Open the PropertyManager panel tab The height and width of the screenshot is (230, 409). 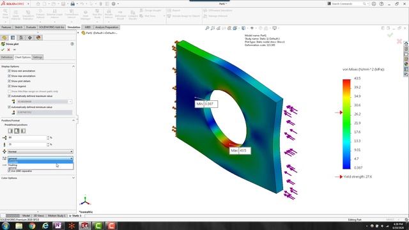(x=13, y=38)
